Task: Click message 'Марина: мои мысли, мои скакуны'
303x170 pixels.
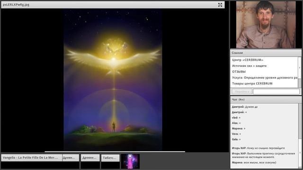Action: click(254, 162)
